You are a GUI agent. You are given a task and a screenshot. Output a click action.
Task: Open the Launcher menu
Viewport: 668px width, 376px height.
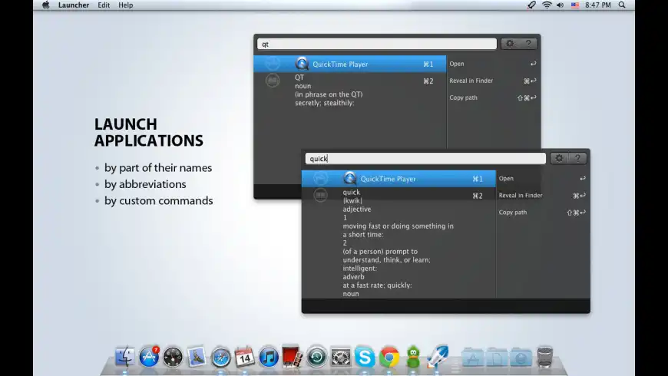pyautogui.click(x=74, y=5)
